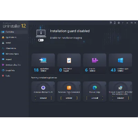Image resolution: width=138 pixels, height=138 pixels.
Task: Open help question mark in title bar
Action: (x=123, y=23)
